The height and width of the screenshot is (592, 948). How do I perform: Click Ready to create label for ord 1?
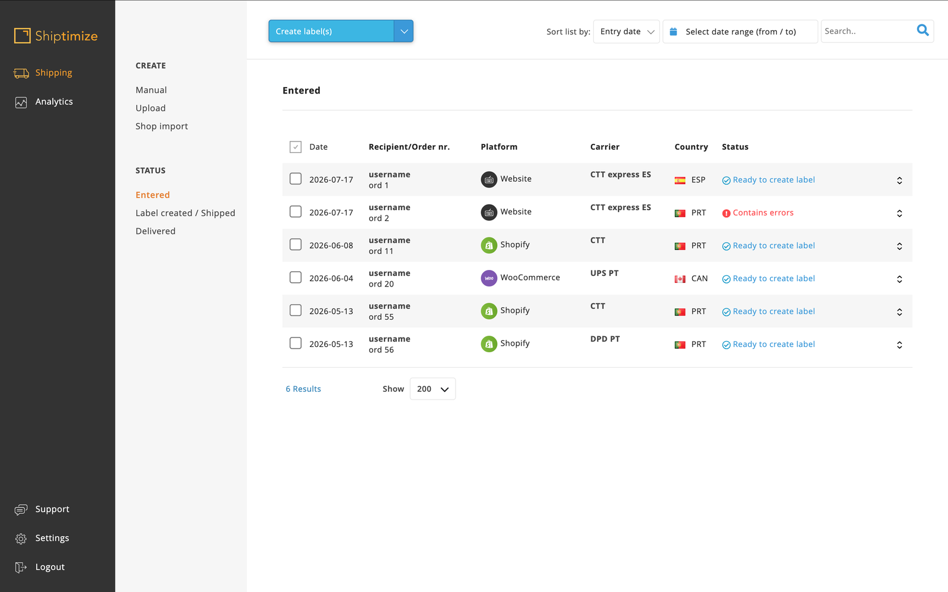(774, 180)
